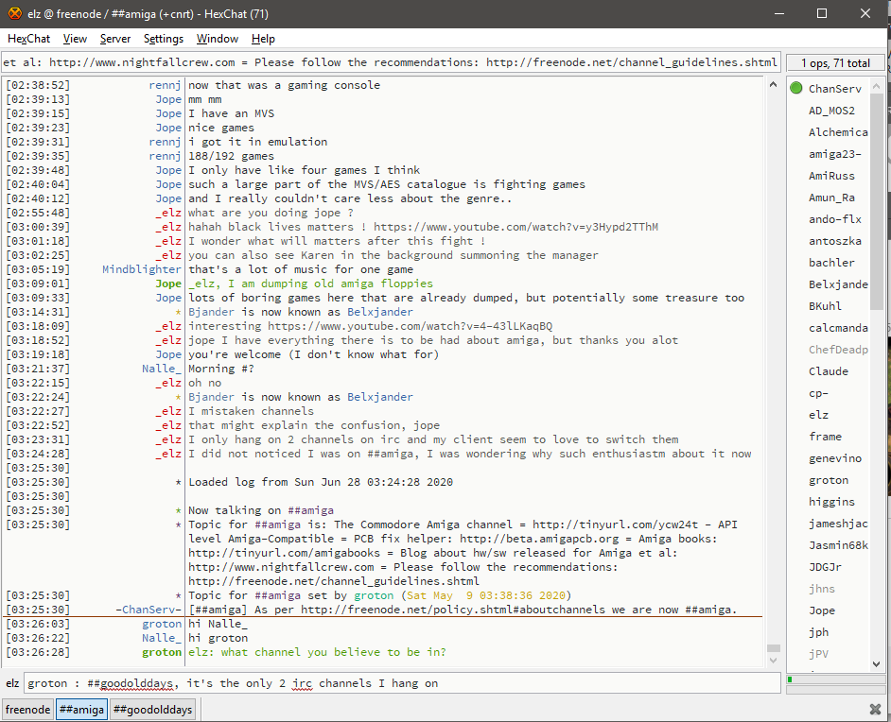Select jameshjac in the user list

tap(838, 524)
